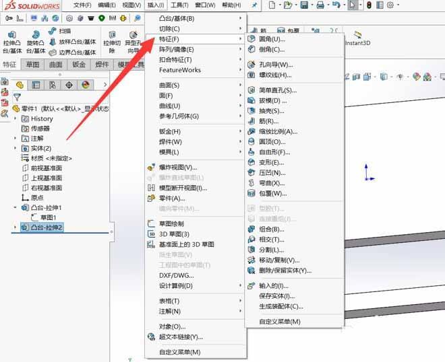Click the filter funnel icon
Screen dimensions: 445x362
(x=17, y=97)
